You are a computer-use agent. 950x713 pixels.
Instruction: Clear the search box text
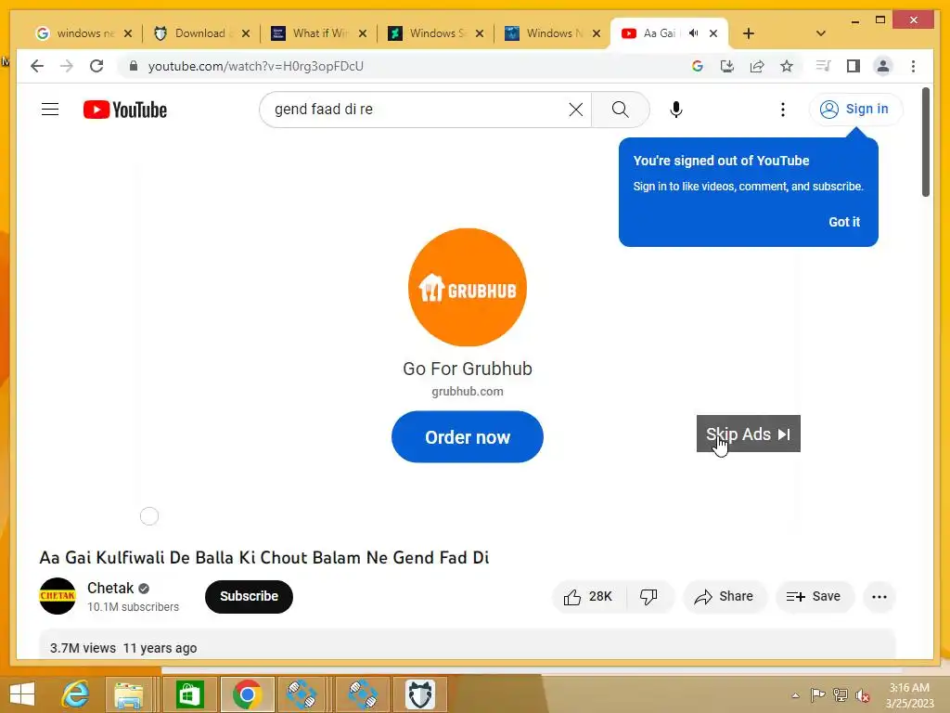575,110
